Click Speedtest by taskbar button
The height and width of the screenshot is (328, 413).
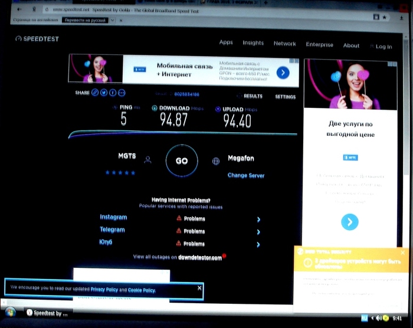(x=47, y=313)
